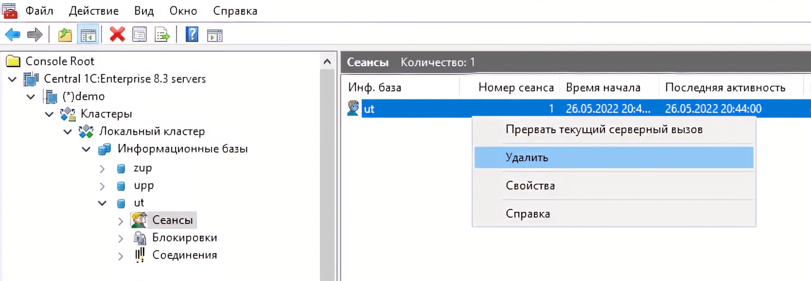Click the session user icon in ut row

[353, 108]
